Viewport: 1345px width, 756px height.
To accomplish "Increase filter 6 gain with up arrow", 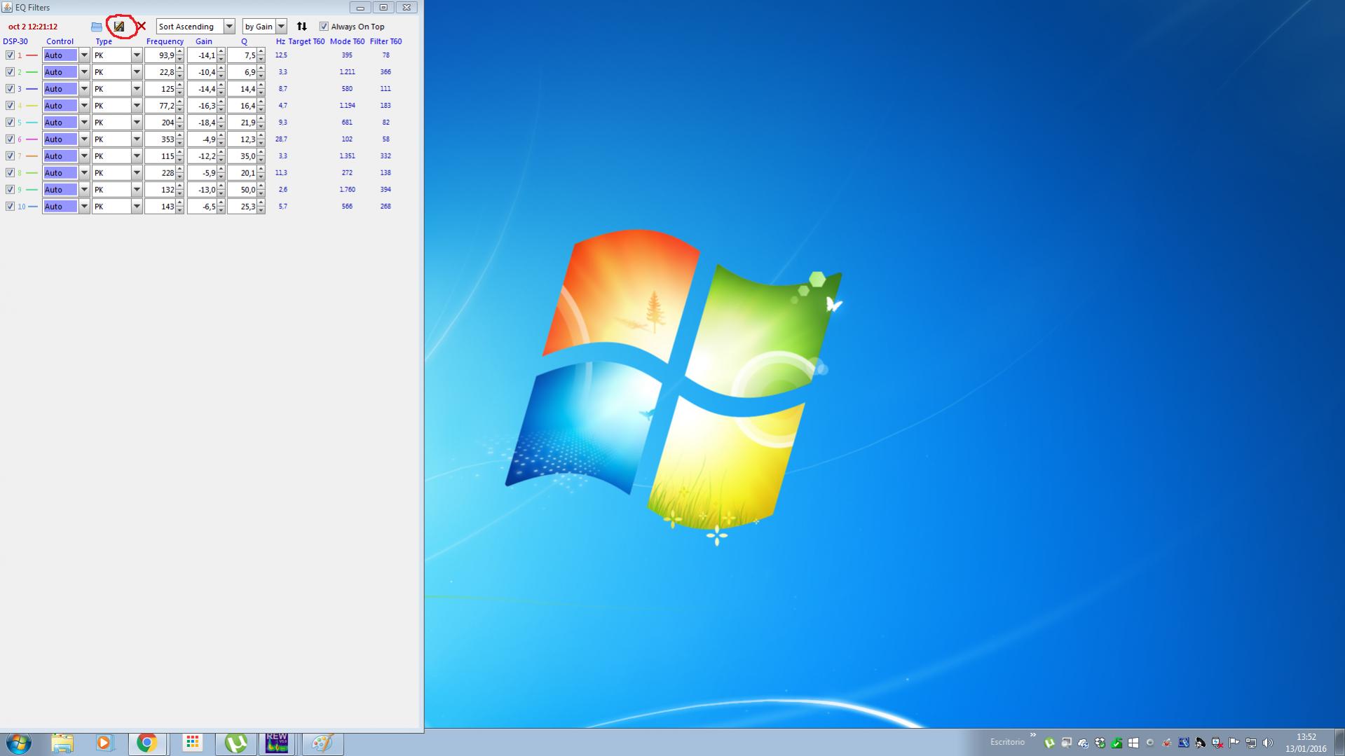I will point(221,136).
